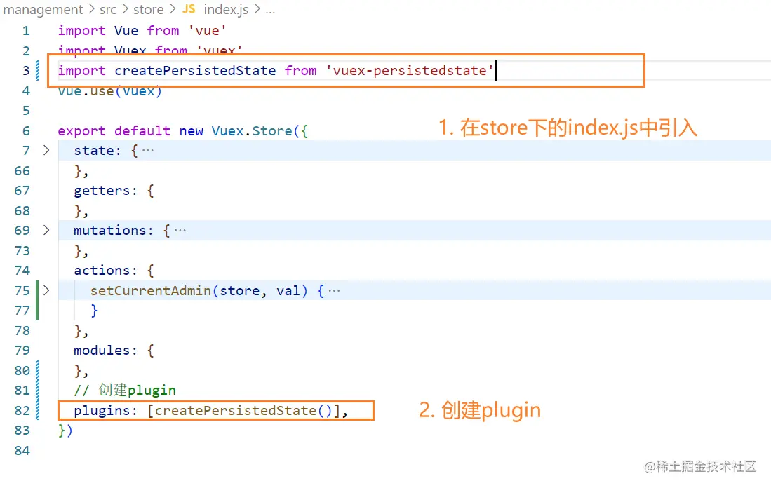Click the 'actions' property on line 74
The image size is (771, 488).
[x=102, y=270]
